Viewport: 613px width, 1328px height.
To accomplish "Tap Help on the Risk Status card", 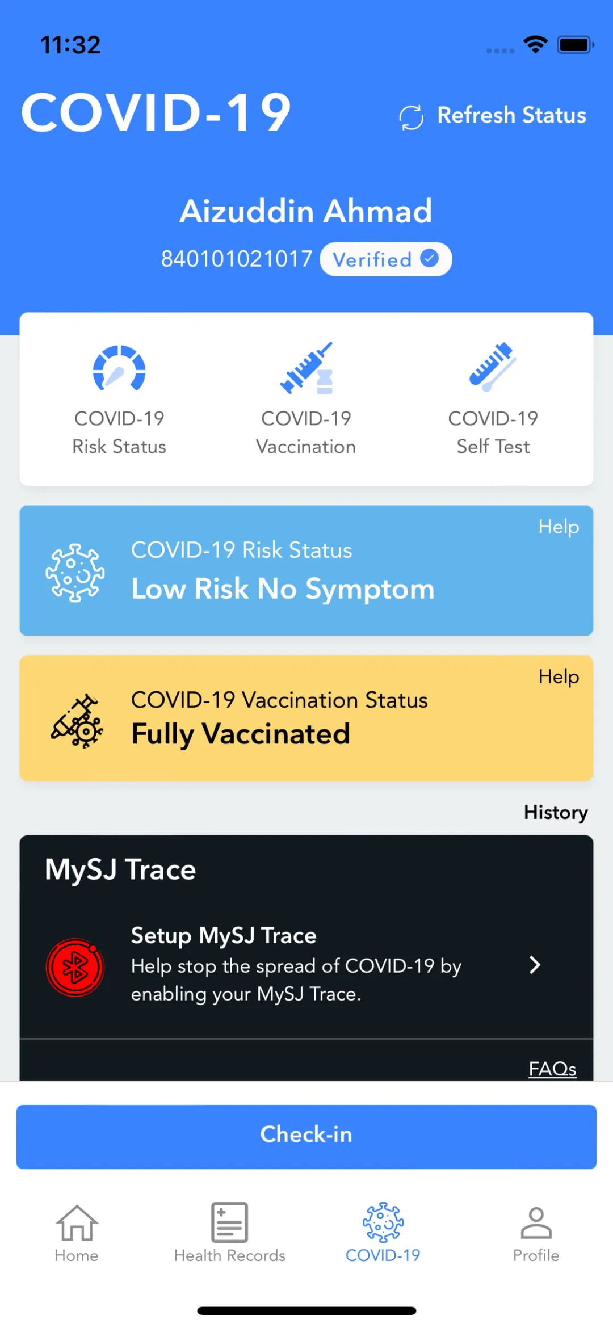I will (x=559, y=527).
